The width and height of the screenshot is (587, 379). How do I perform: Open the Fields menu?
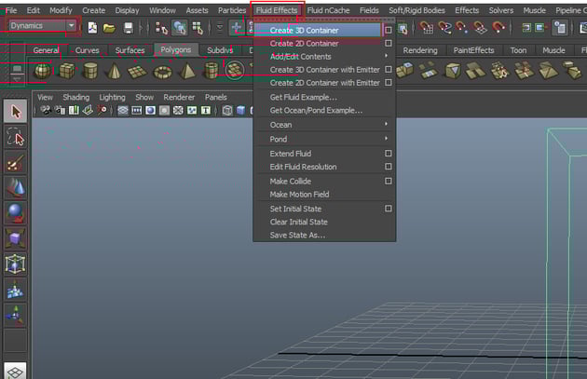tap(369, 10)
